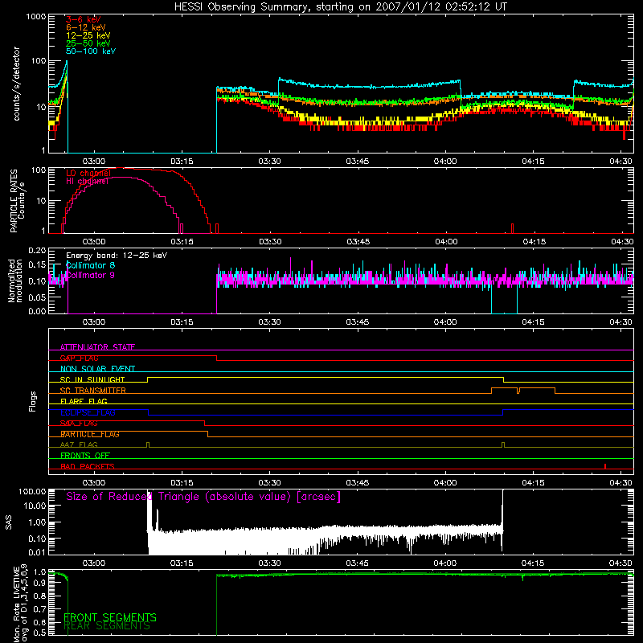Click the '03:15' time label under count-rate plot
643x643 pixels.
[182, 162]
